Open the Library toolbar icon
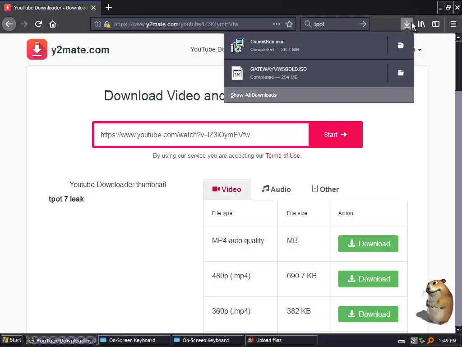 point(422,24)
